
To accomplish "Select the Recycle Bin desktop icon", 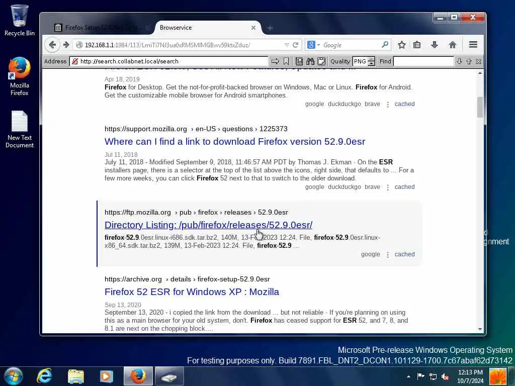I will 20,20.
